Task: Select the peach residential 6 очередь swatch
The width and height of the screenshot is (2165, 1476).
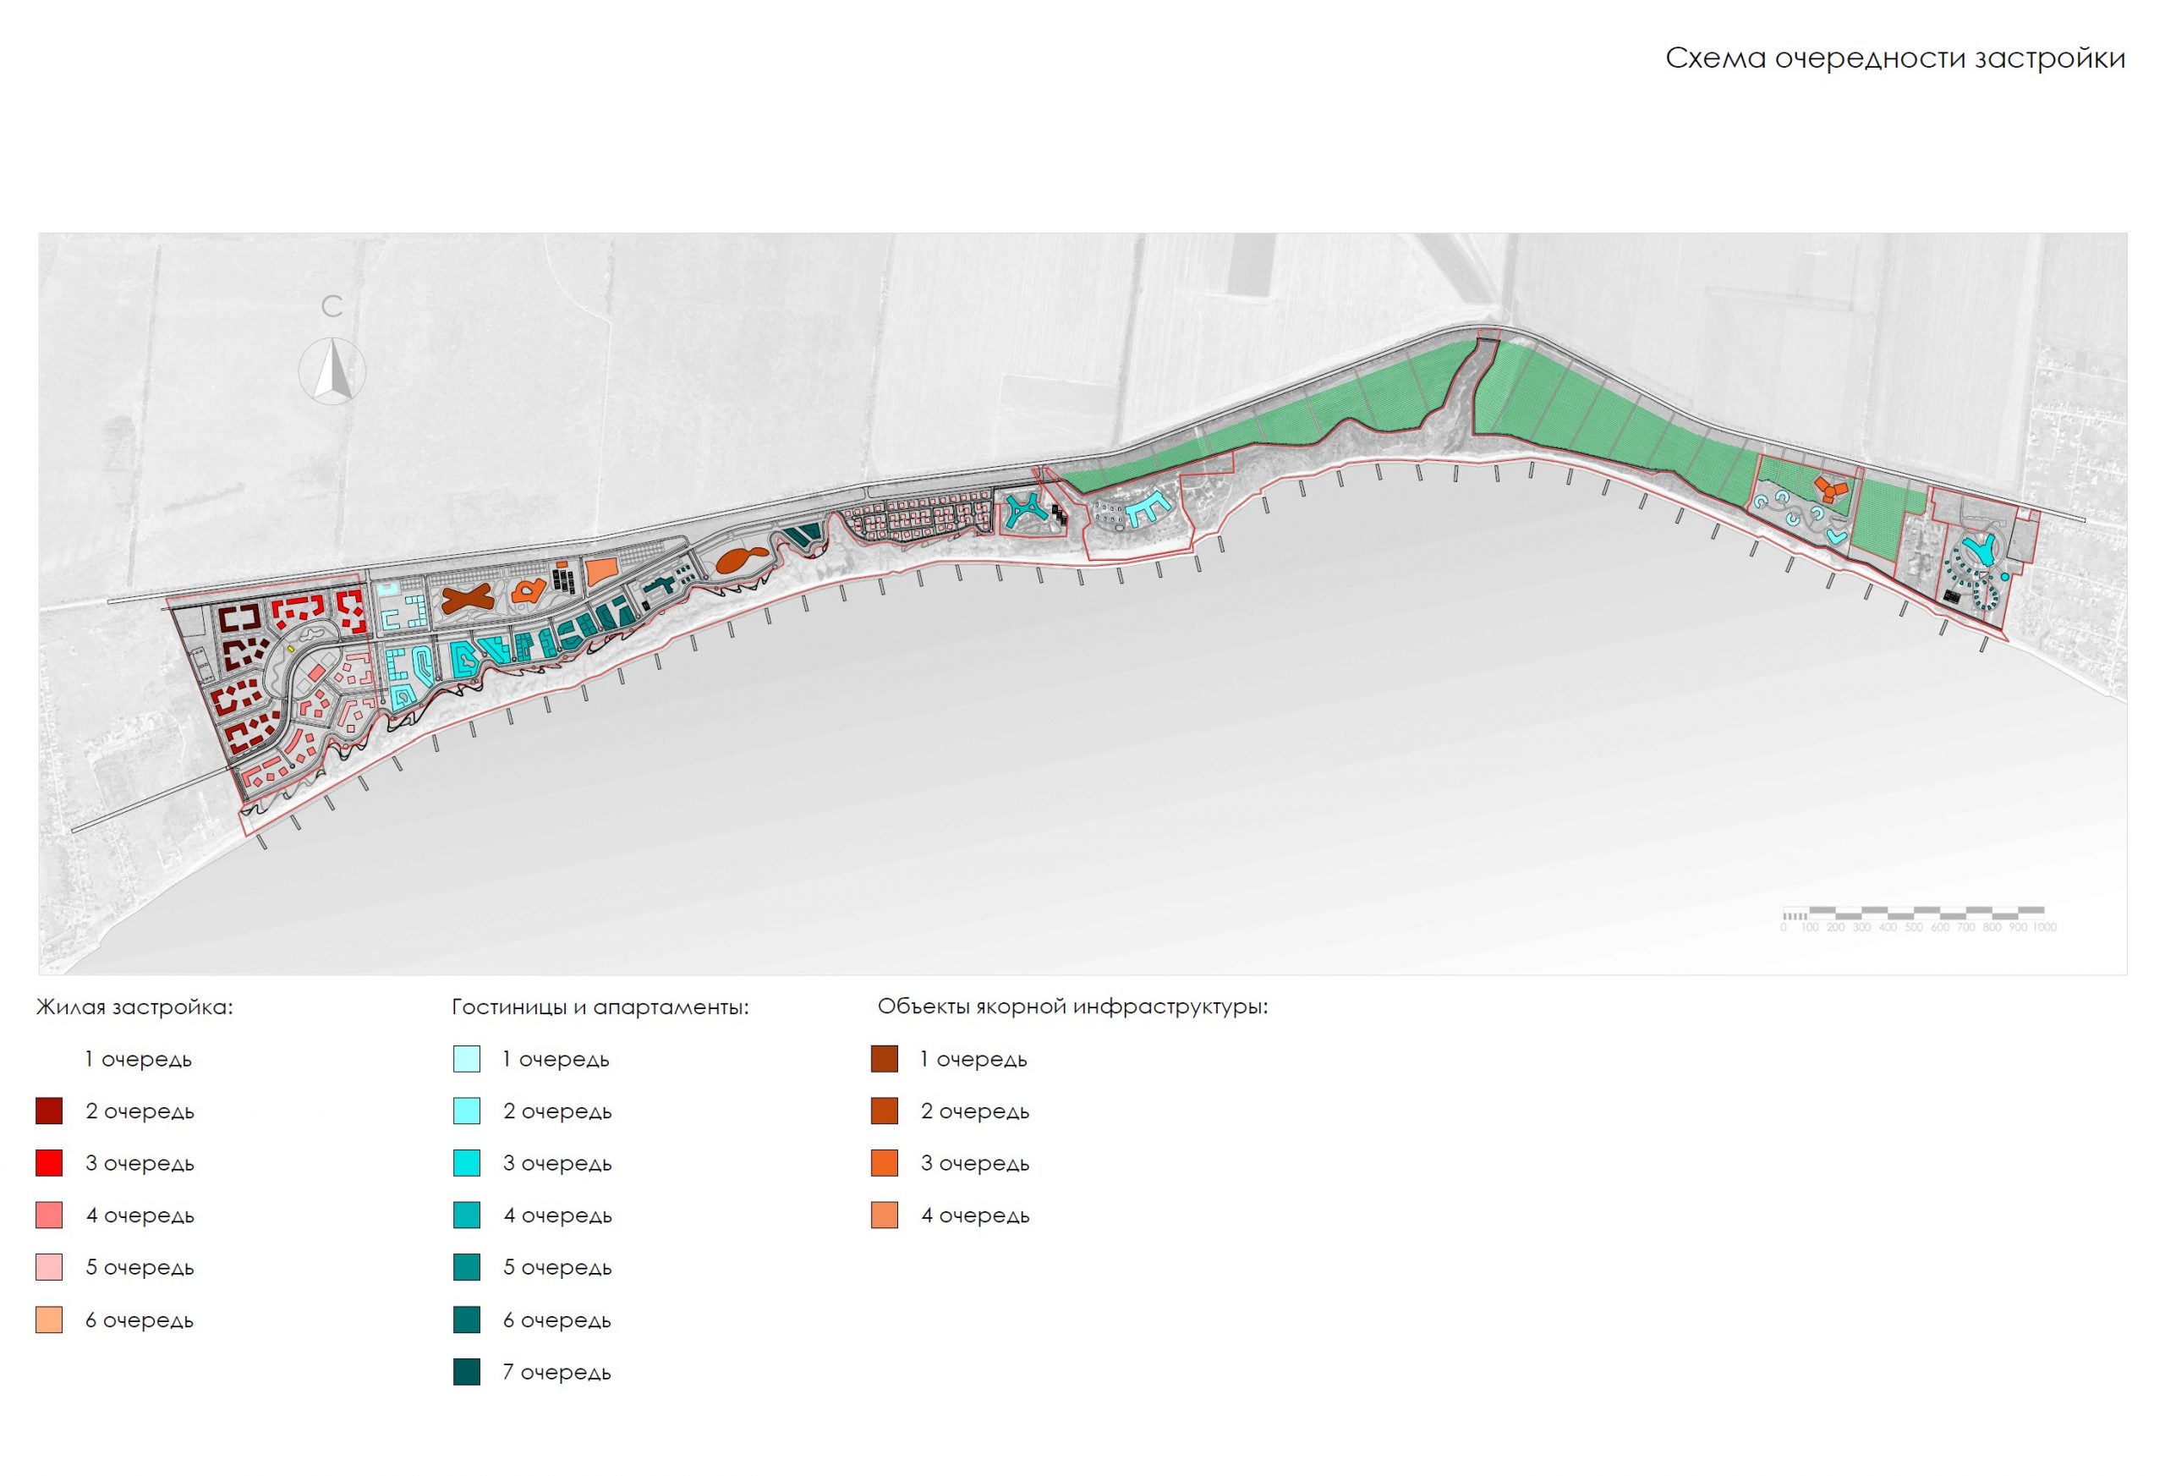Action: tap(49, 1320)
